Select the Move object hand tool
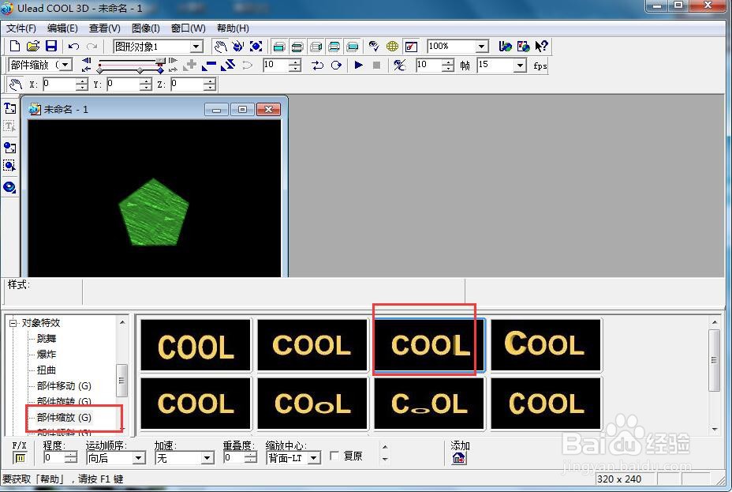 point(220,47)
